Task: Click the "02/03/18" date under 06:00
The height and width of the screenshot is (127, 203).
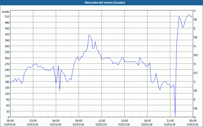Action: click(x=55, y=124)
